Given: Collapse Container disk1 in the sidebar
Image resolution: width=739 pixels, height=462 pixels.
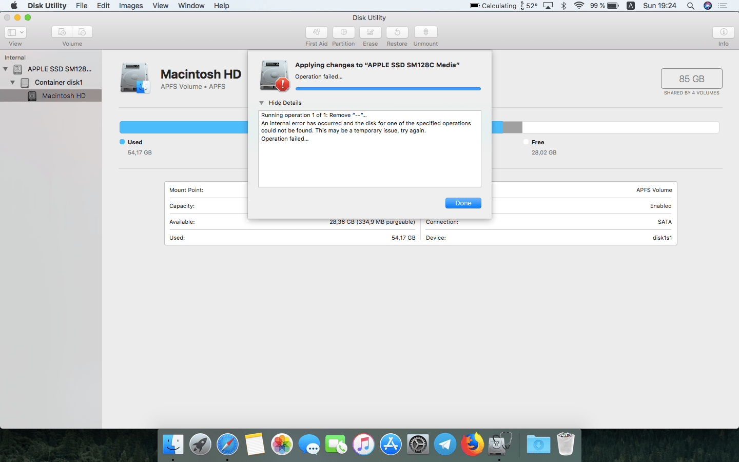Looking at the screenshot, I should coord(12,82).
